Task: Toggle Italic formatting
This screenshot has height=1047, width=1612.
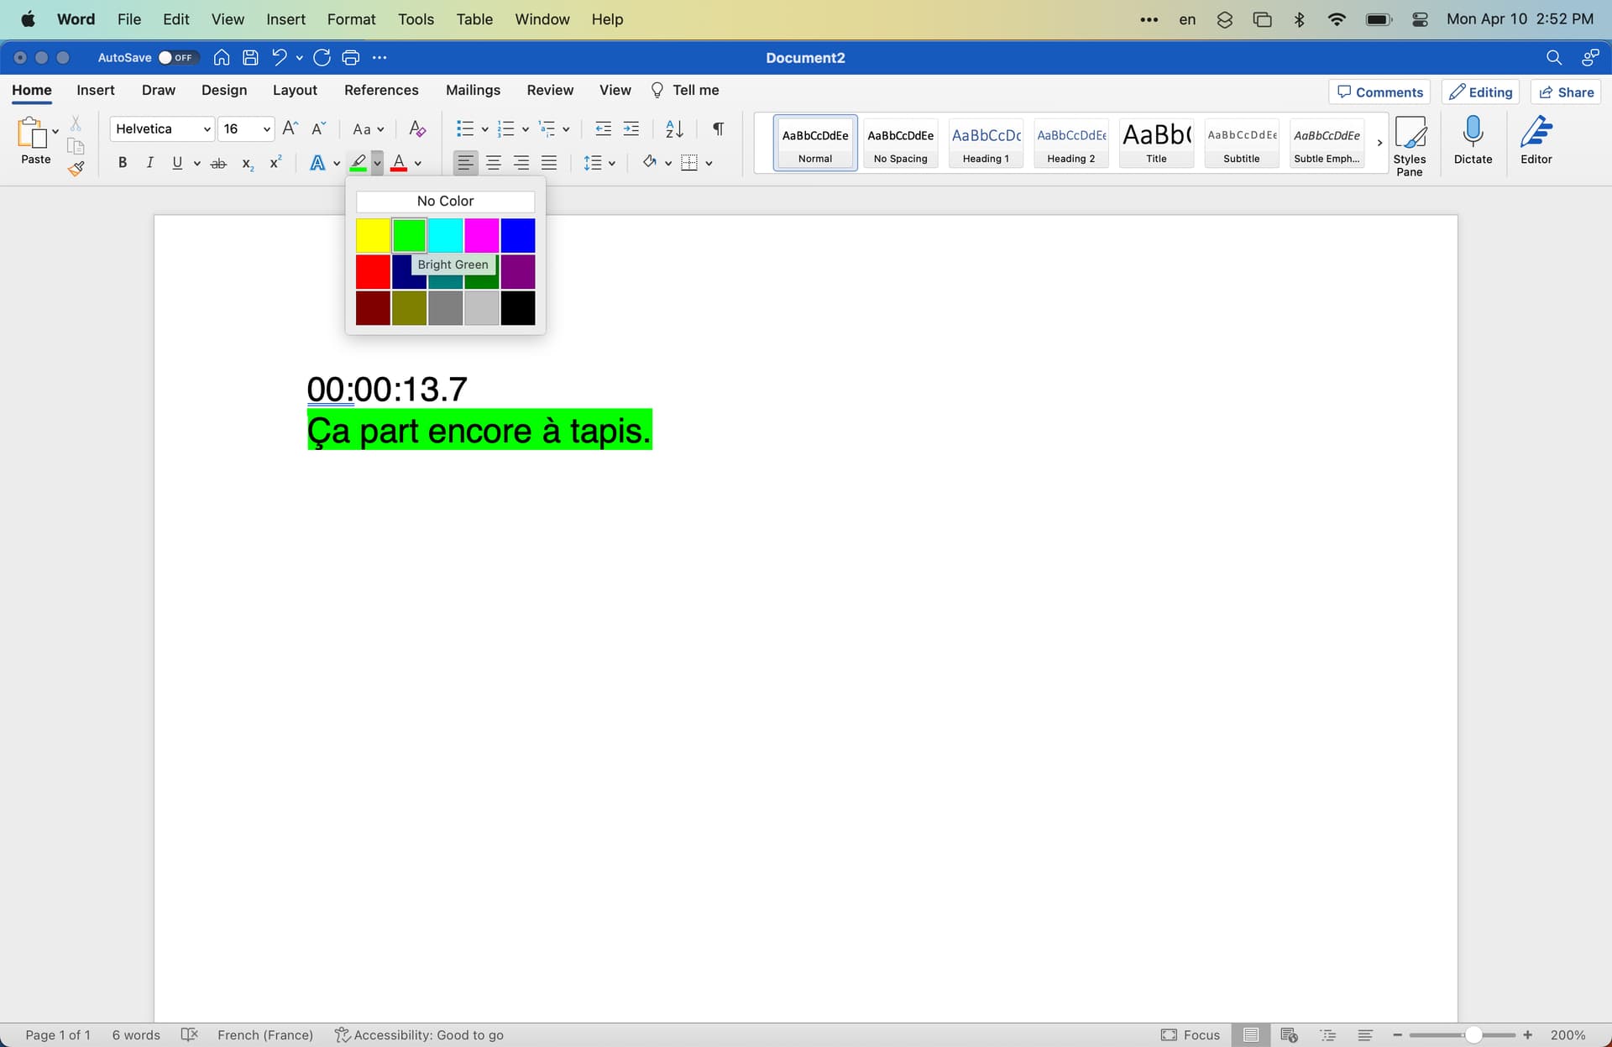Action: tap(149, 163)
